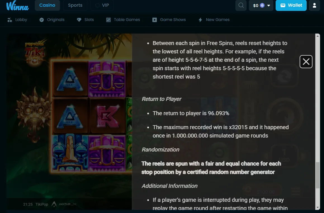
Task: Click the Winna logo
Action: 17,6
